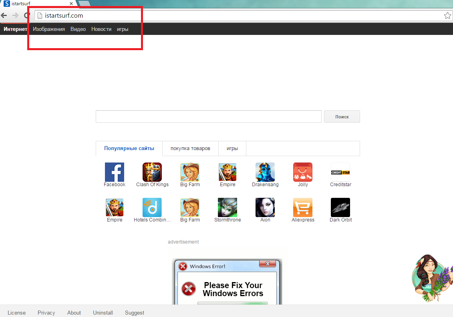453x317 pixels.
Task: Open the Stormthrone game icon
Action: [228, 207]
